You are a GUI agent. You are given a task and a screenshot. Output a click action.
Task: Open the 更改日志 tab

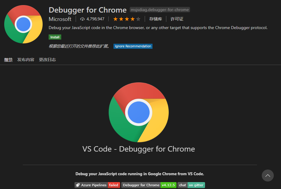[x=47, y=60]
